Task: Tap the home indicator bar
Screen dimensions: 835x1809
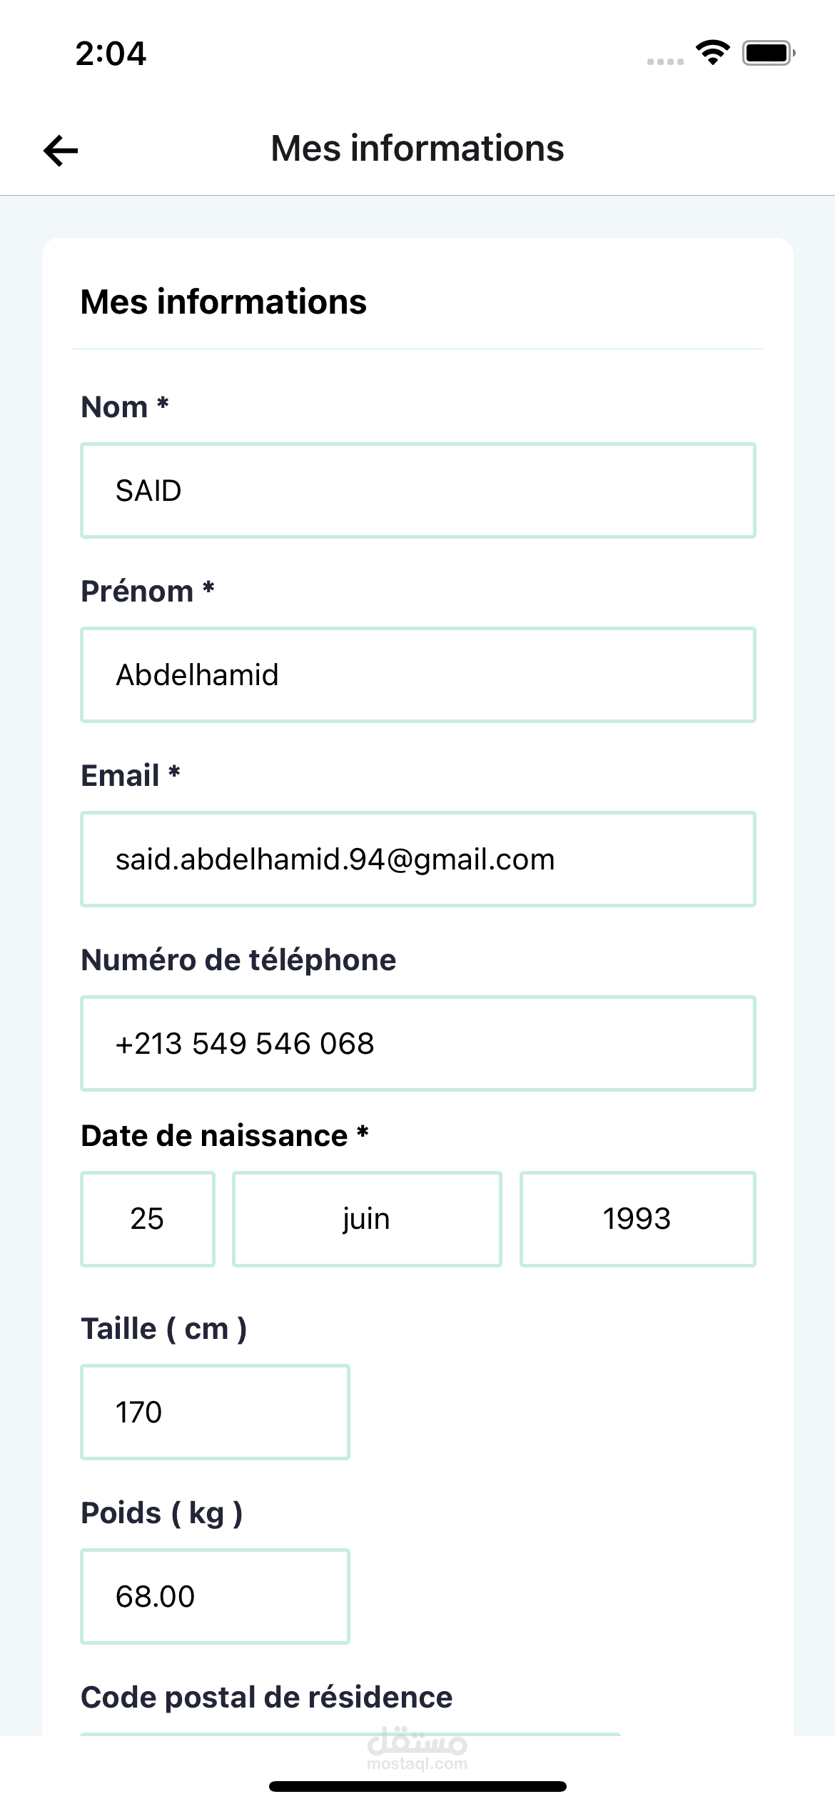Action: click(417, 1787)
